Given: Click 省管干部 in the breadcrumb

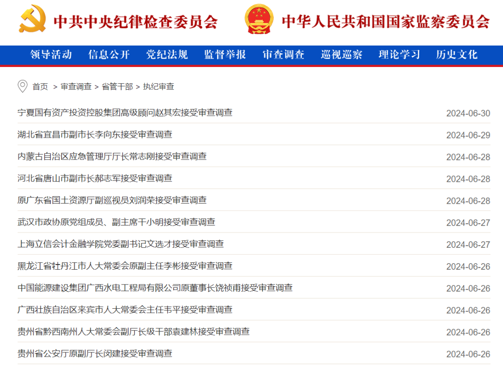Looking at the screenshot, I should point(117,87).
